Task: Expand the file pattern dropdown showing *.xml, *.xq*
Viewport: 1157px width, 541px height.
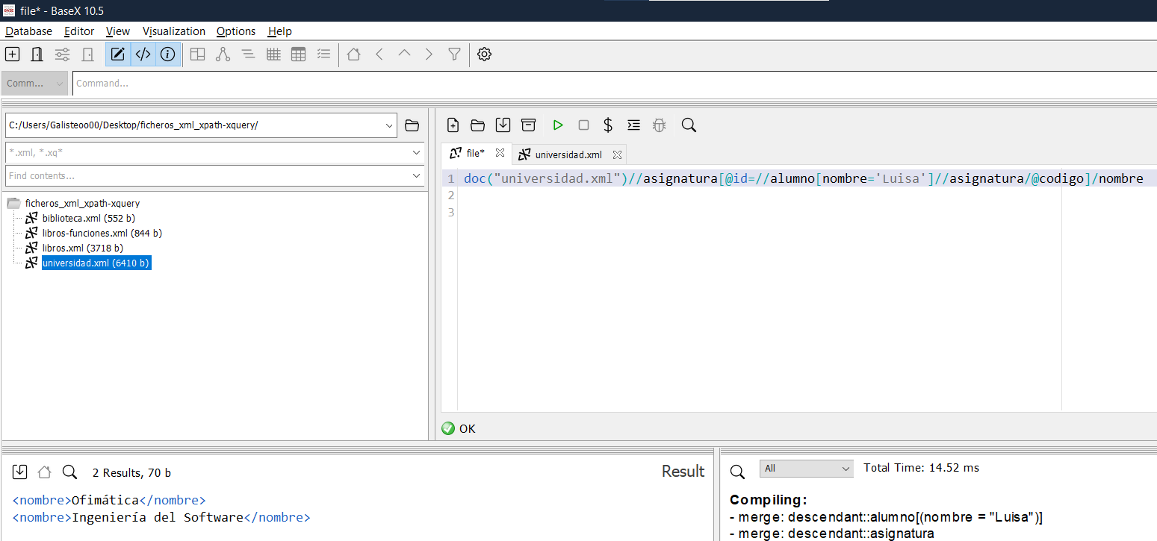Action: pyautogui.click(x=415, y=153)
